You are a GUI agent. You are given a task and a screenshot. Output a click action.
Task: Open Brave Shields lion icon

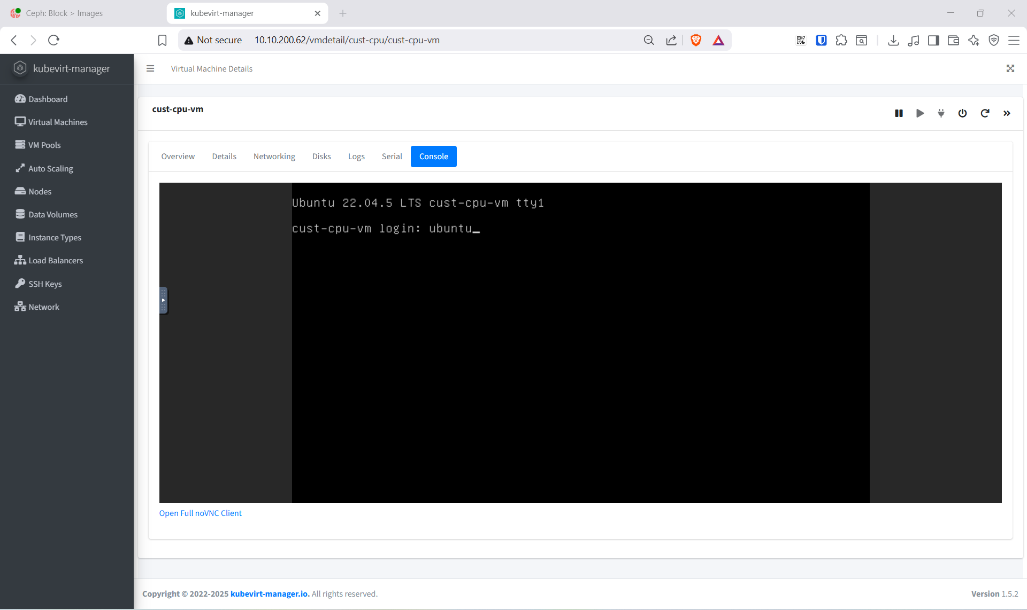click(x=696, y=40)
